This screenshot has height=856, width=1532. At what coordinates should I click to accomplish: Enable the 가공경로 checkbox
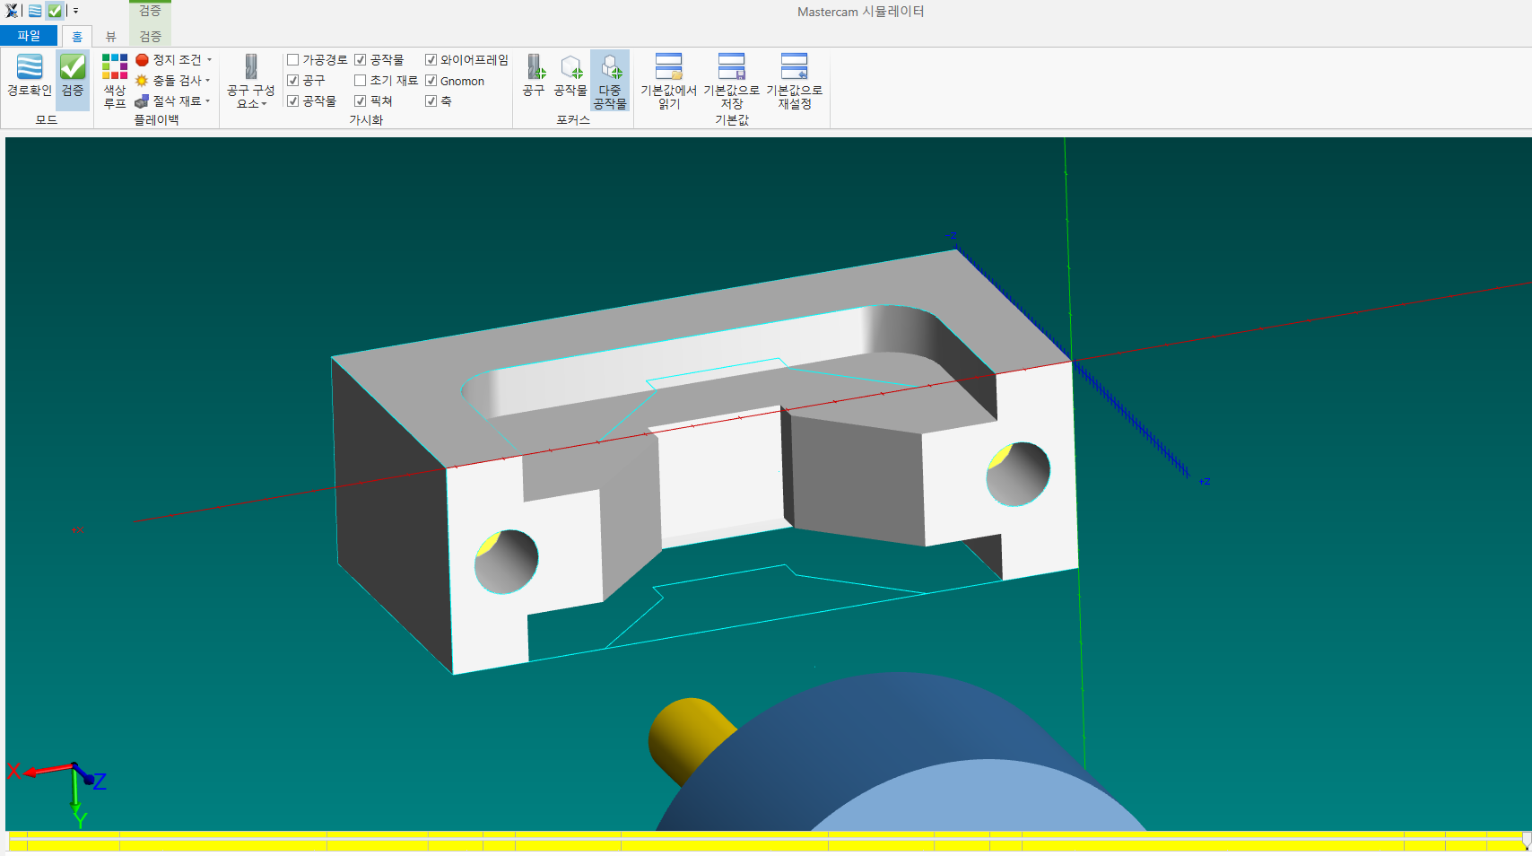pyautogui.click(x=292, y=60)
